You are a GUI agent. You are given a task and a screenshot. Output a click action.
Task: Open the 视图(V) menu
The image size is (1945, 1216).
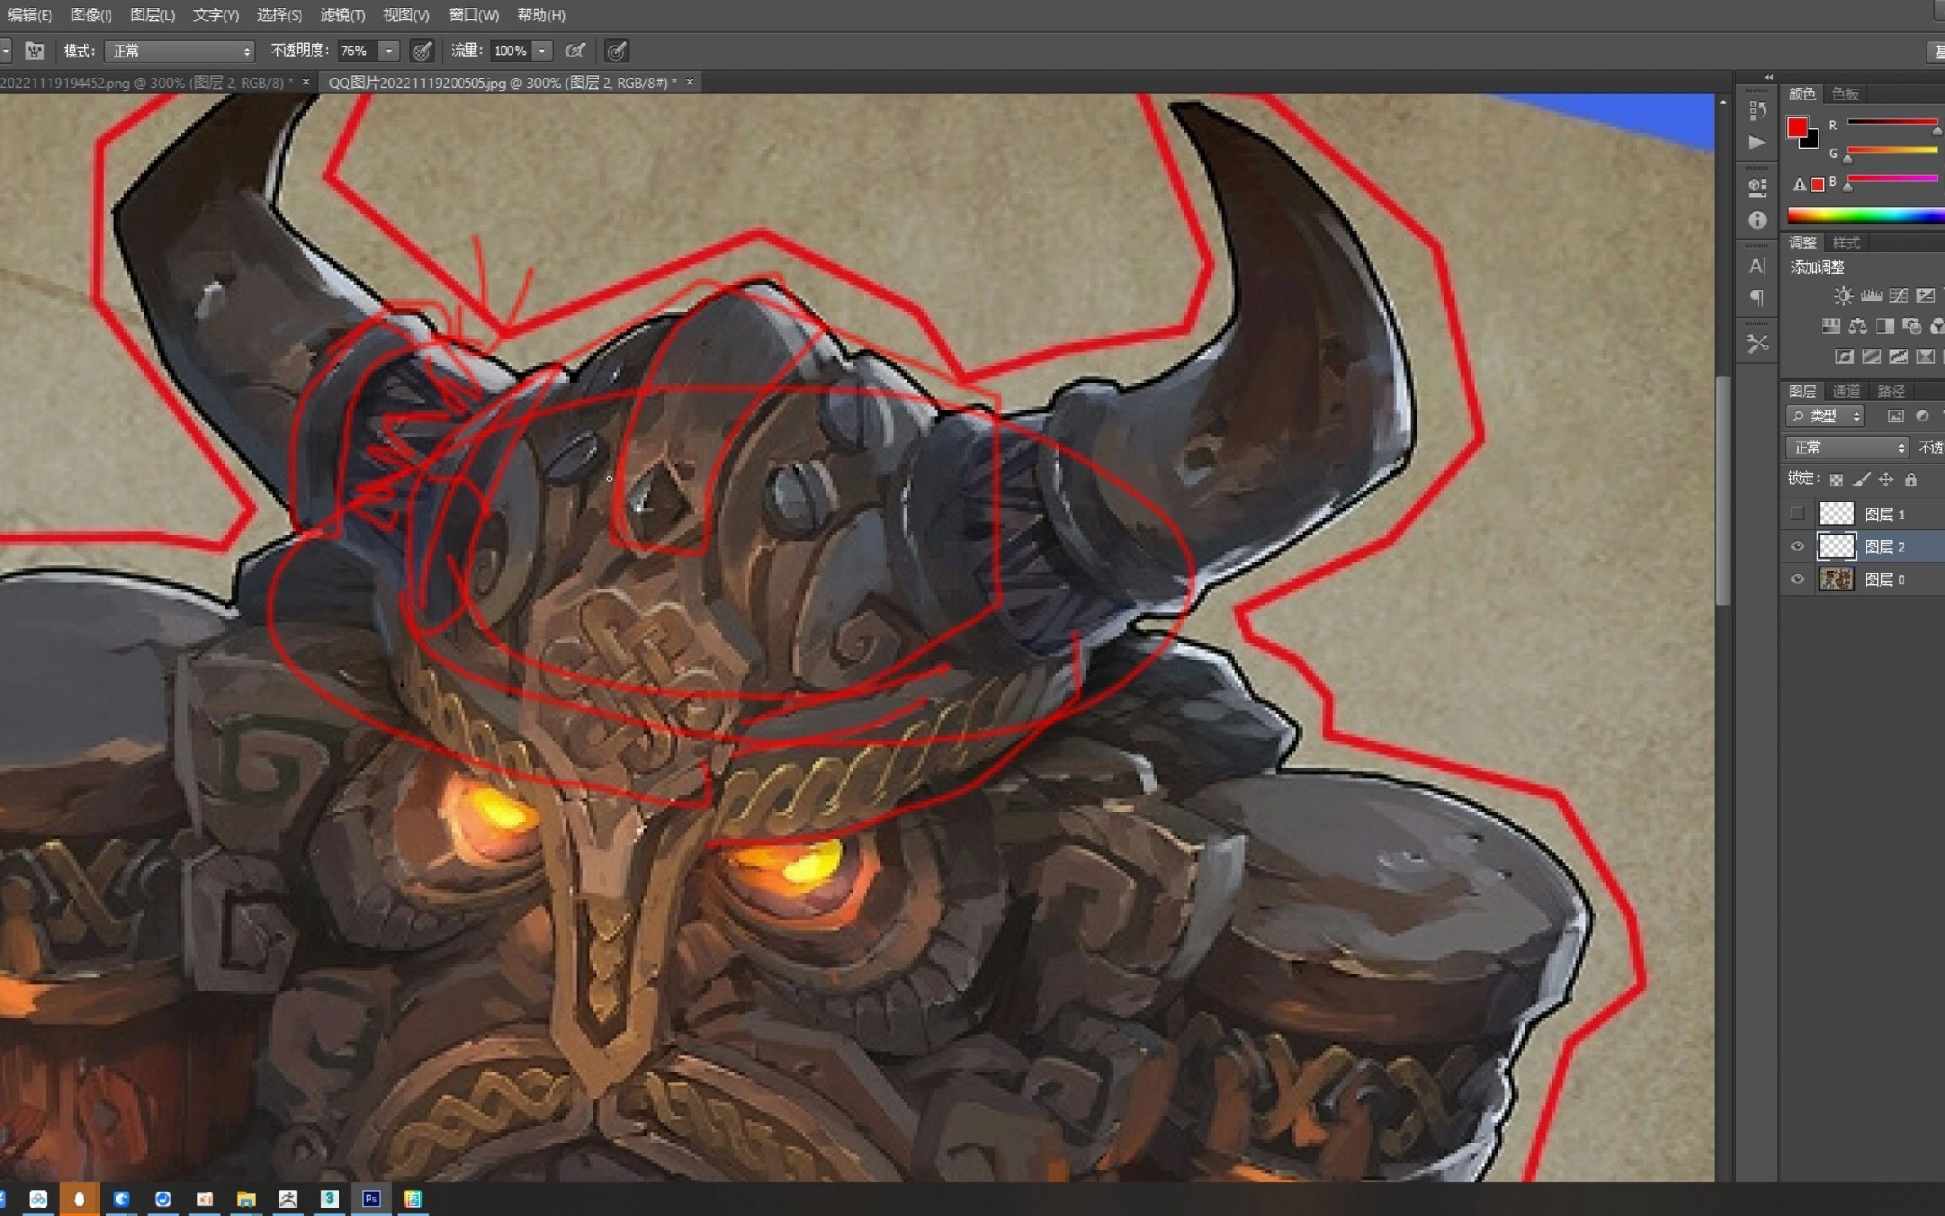coord(406,15)
